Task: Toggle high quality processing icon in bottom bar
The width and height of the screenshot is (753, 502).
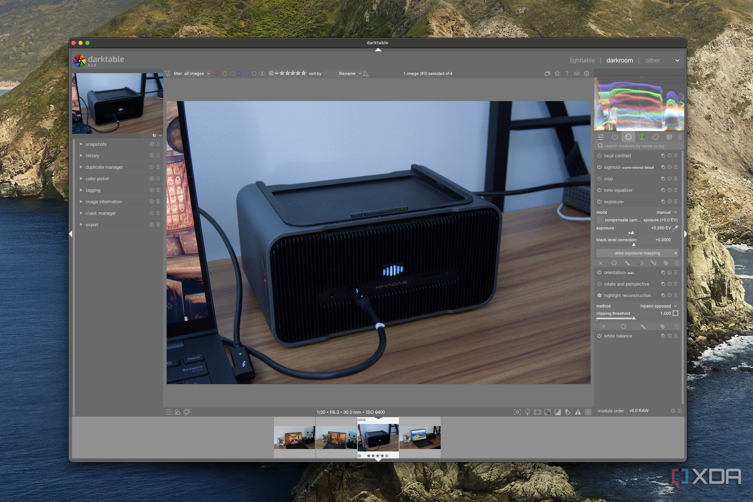Action: tap(538, 412)
